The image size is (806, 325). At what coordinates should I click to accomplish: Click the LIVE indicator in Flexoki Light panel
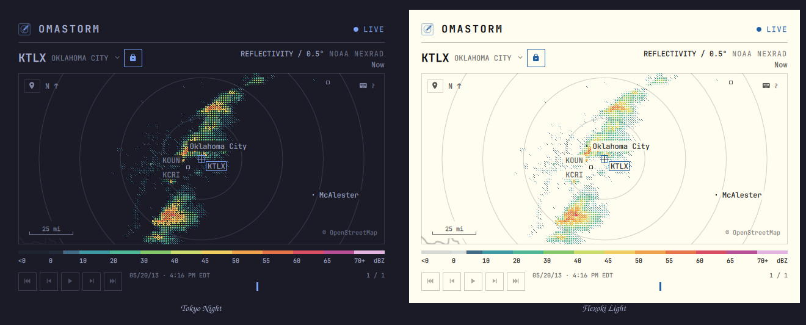pyautogui.click(x=772, y=29)
